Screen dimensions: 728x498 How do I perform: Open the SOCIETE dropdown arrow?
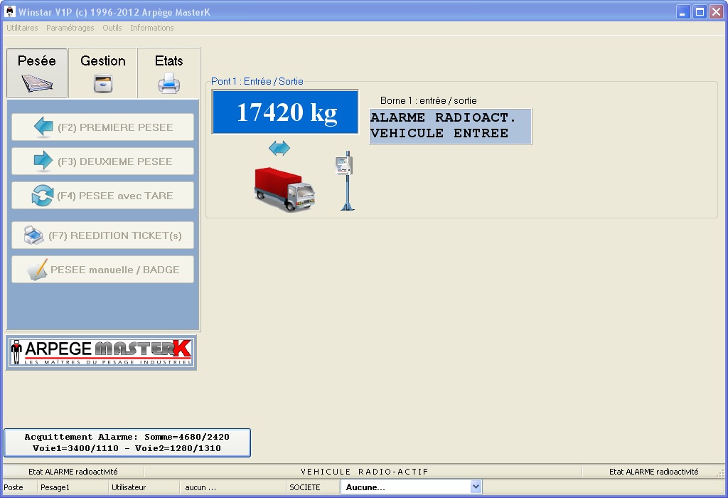tap(476, 487)
